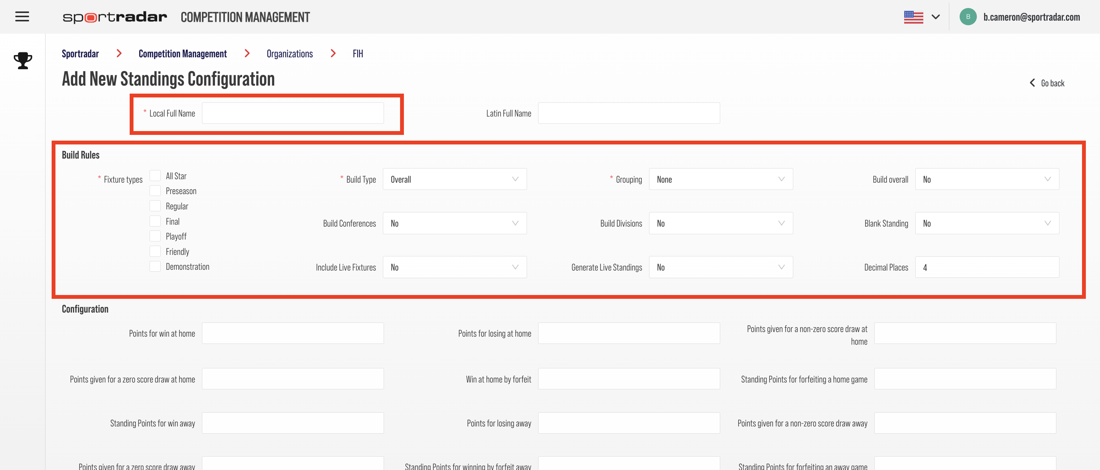1100x470 pixels.
Task: Open the Grouping dropdown
Action: tap(721, 179)
